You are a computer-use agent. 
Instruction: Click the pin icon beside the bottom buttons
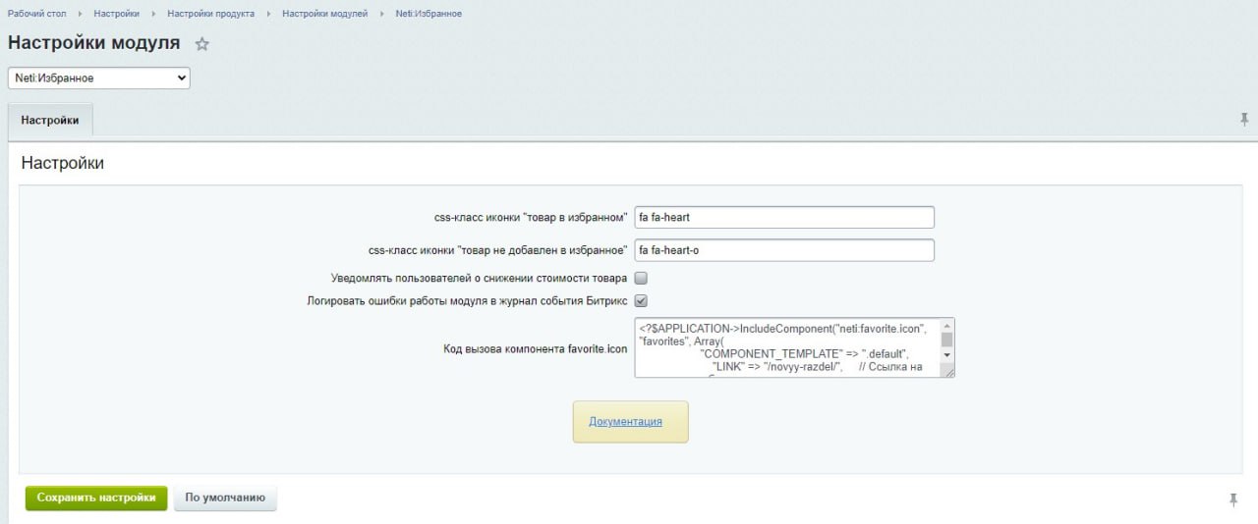(1233, 499)
